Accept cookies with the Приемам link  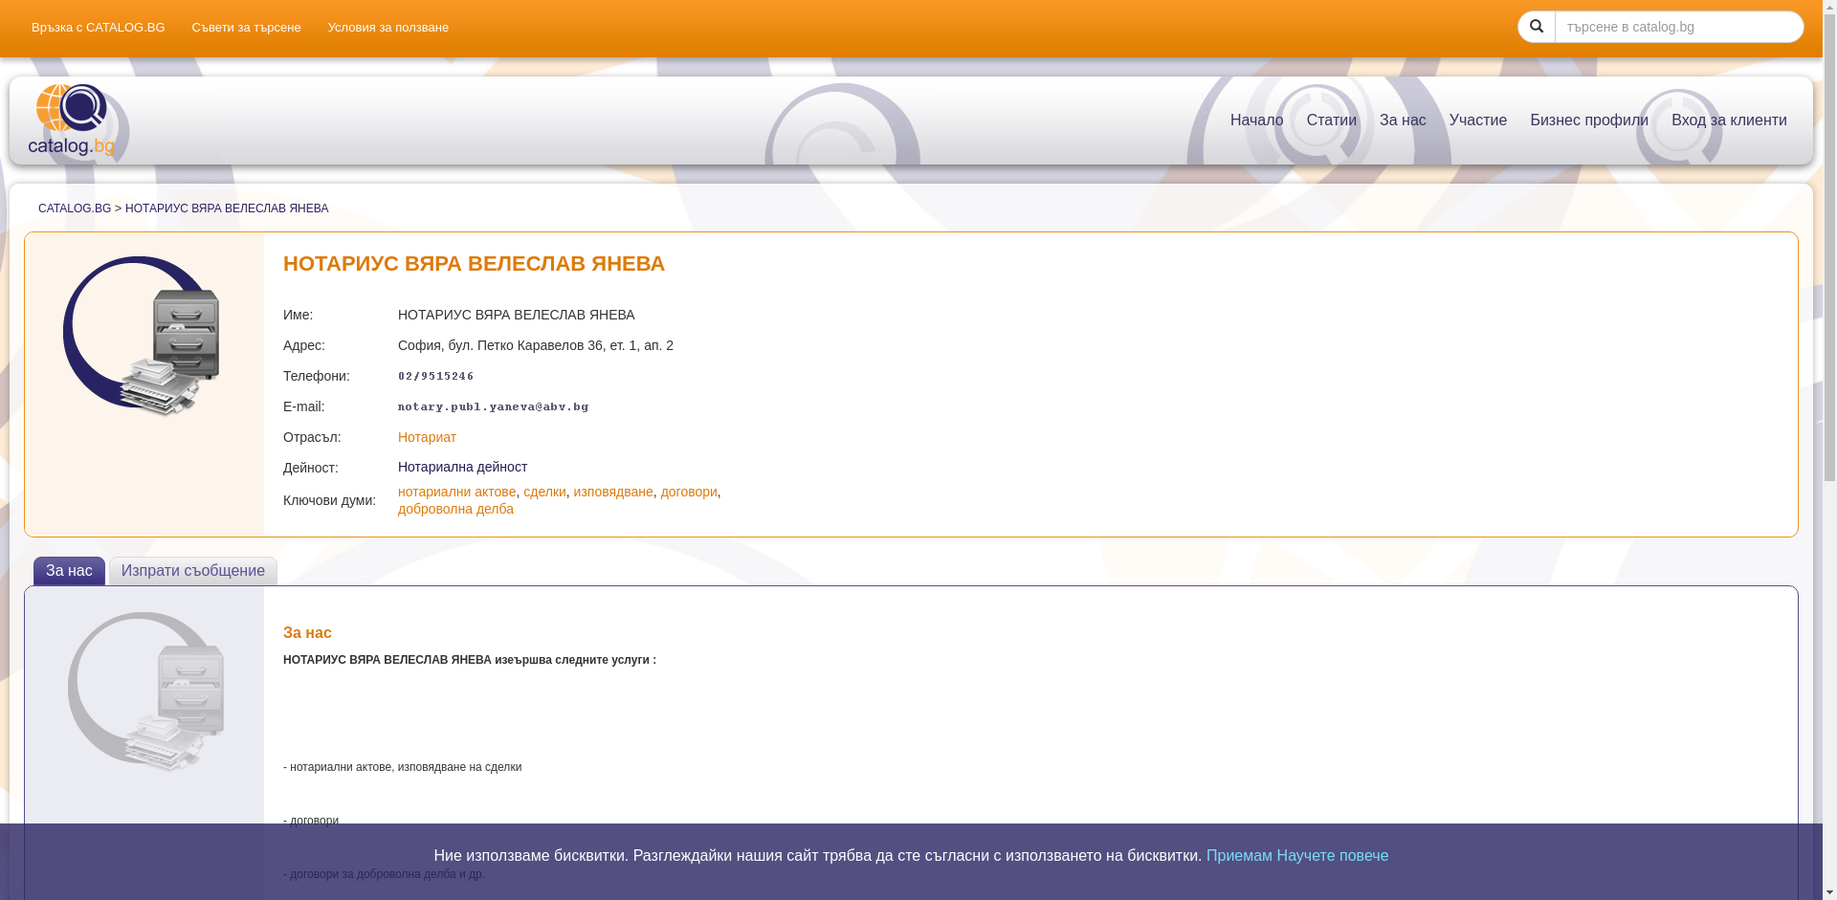(x=1239, y=856)
